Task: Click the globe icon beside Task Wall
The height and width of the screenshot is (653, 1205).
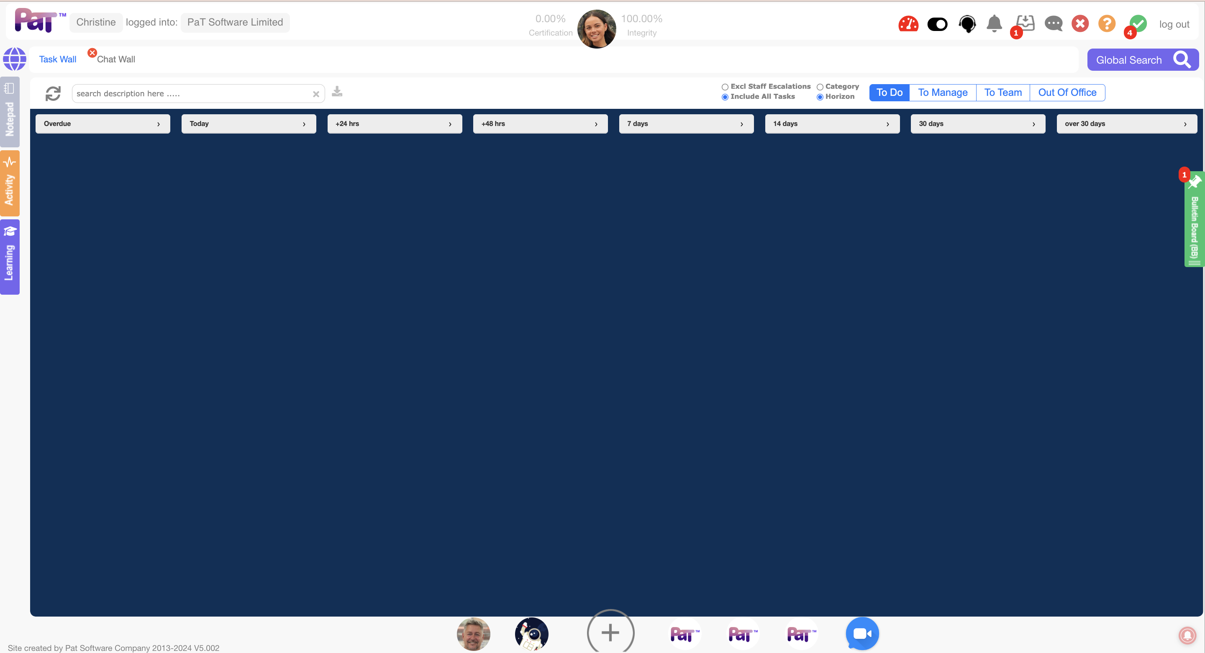Action: [15, 59]
